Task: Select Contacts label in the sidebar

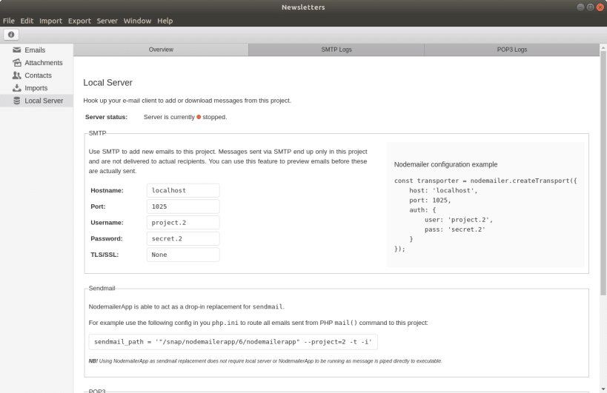Action: [38, 75]
